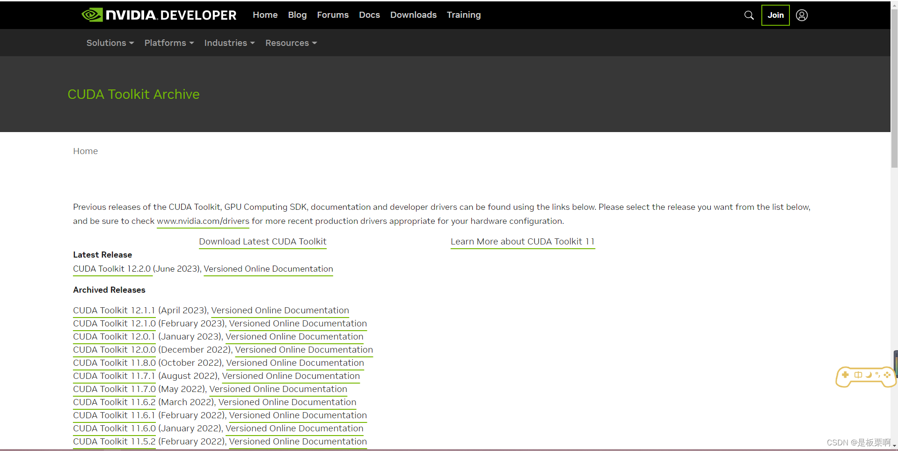Open Versioned Online Documentation for 12.0.0
The image size is (898, 451).
pyautogui.click(x=304, y=350)
